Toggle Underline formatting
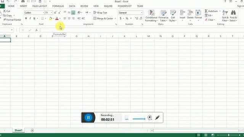 point(34,18)
